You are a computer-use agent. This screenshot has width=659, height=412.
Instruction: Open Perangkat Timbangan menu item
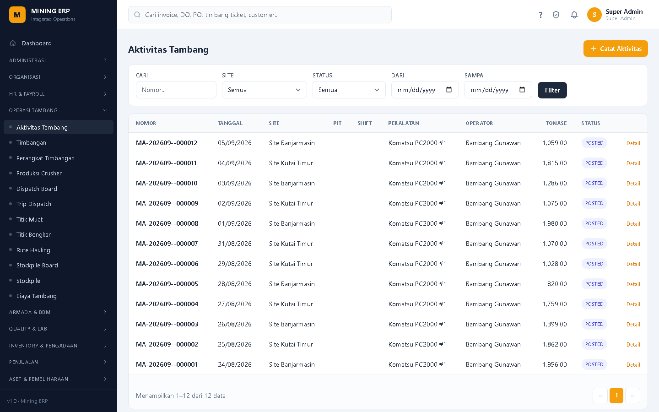(x=59, y=158)
